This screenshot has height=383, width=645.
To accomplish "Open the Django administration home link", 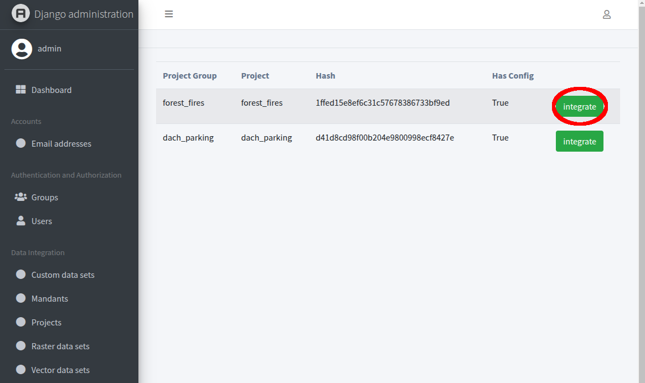I will pyautogui.click(x=84, y=14).
